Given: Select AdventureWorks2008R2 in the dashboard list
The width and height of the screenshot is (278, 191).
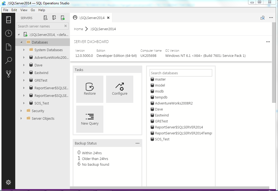Looking at the screenshot, I should [174, 103].
